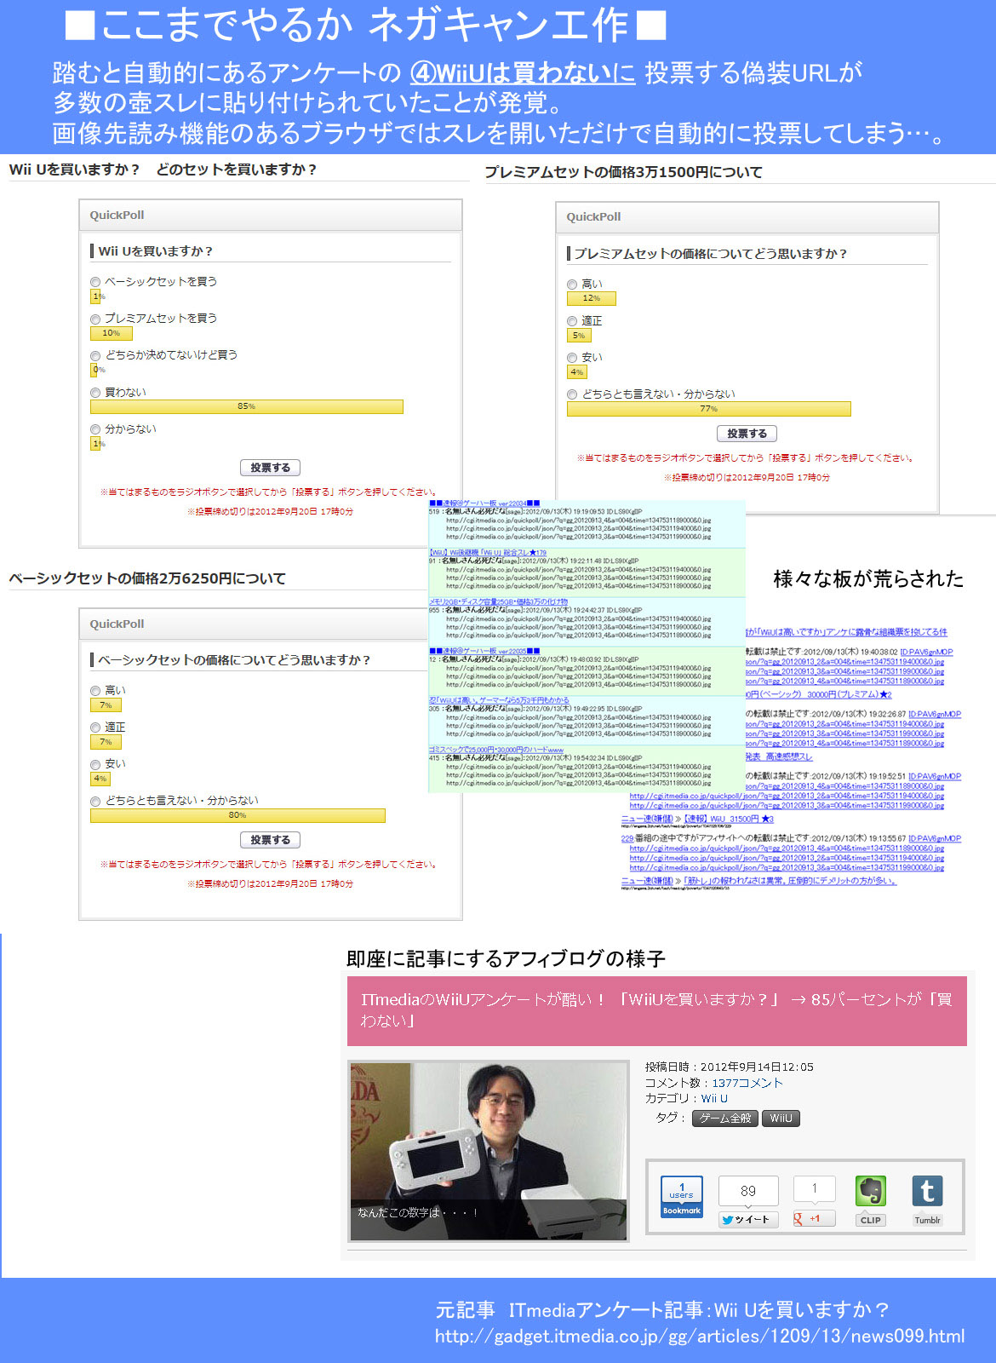Select radio 'プレミアムセットを買う'
Screen dimensions: 996x1363
tap(95, 319)
